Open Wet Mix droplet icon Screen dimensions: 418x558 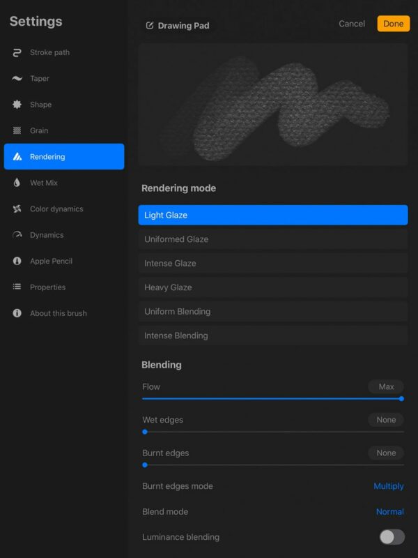point(17,183)
